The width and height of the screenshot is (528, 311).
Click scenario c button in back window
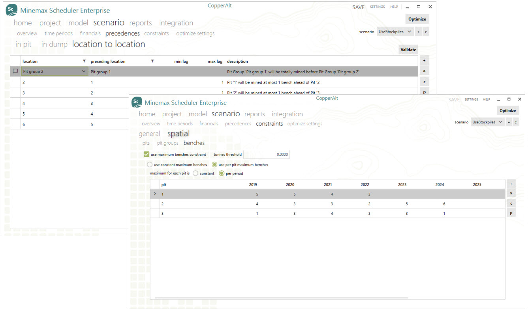click(x=426, y=32)
